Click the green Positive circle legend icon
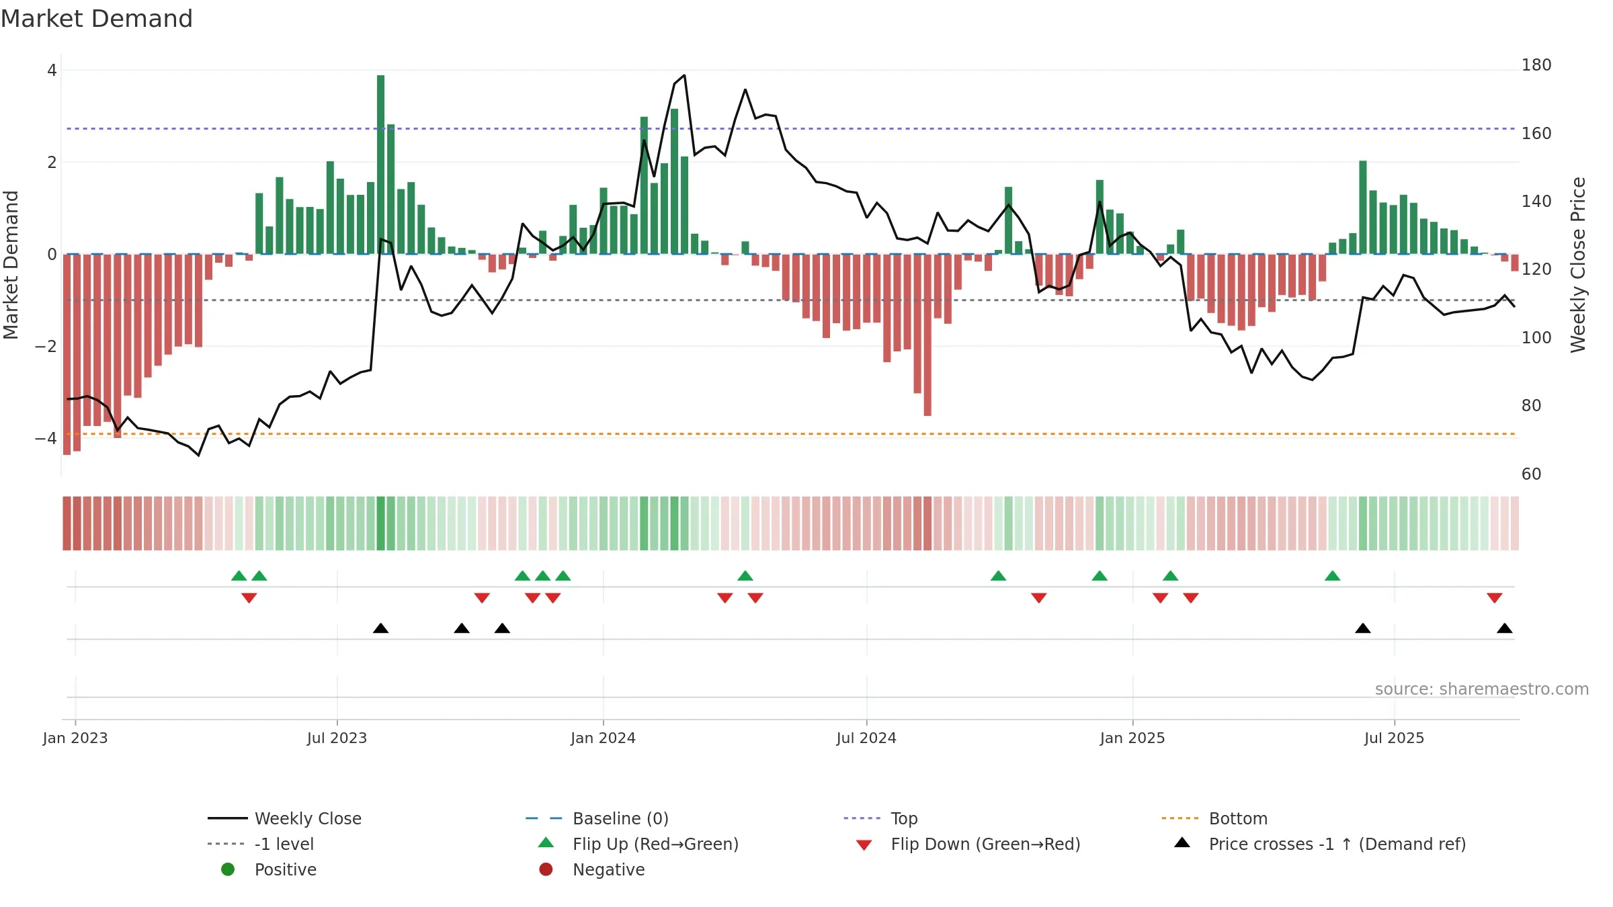 tap(228, 869)
